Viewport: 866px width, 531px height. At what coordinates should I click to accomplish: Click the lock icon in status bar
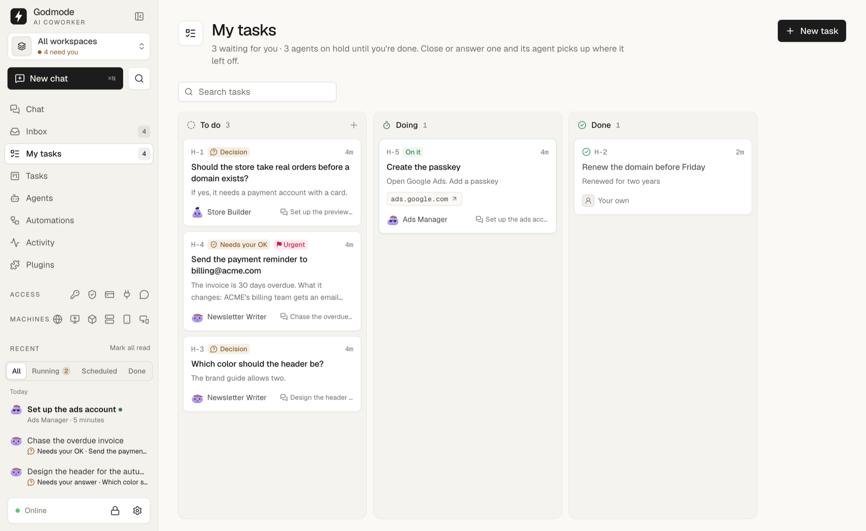pyautogui.click(x=115, y=510)
